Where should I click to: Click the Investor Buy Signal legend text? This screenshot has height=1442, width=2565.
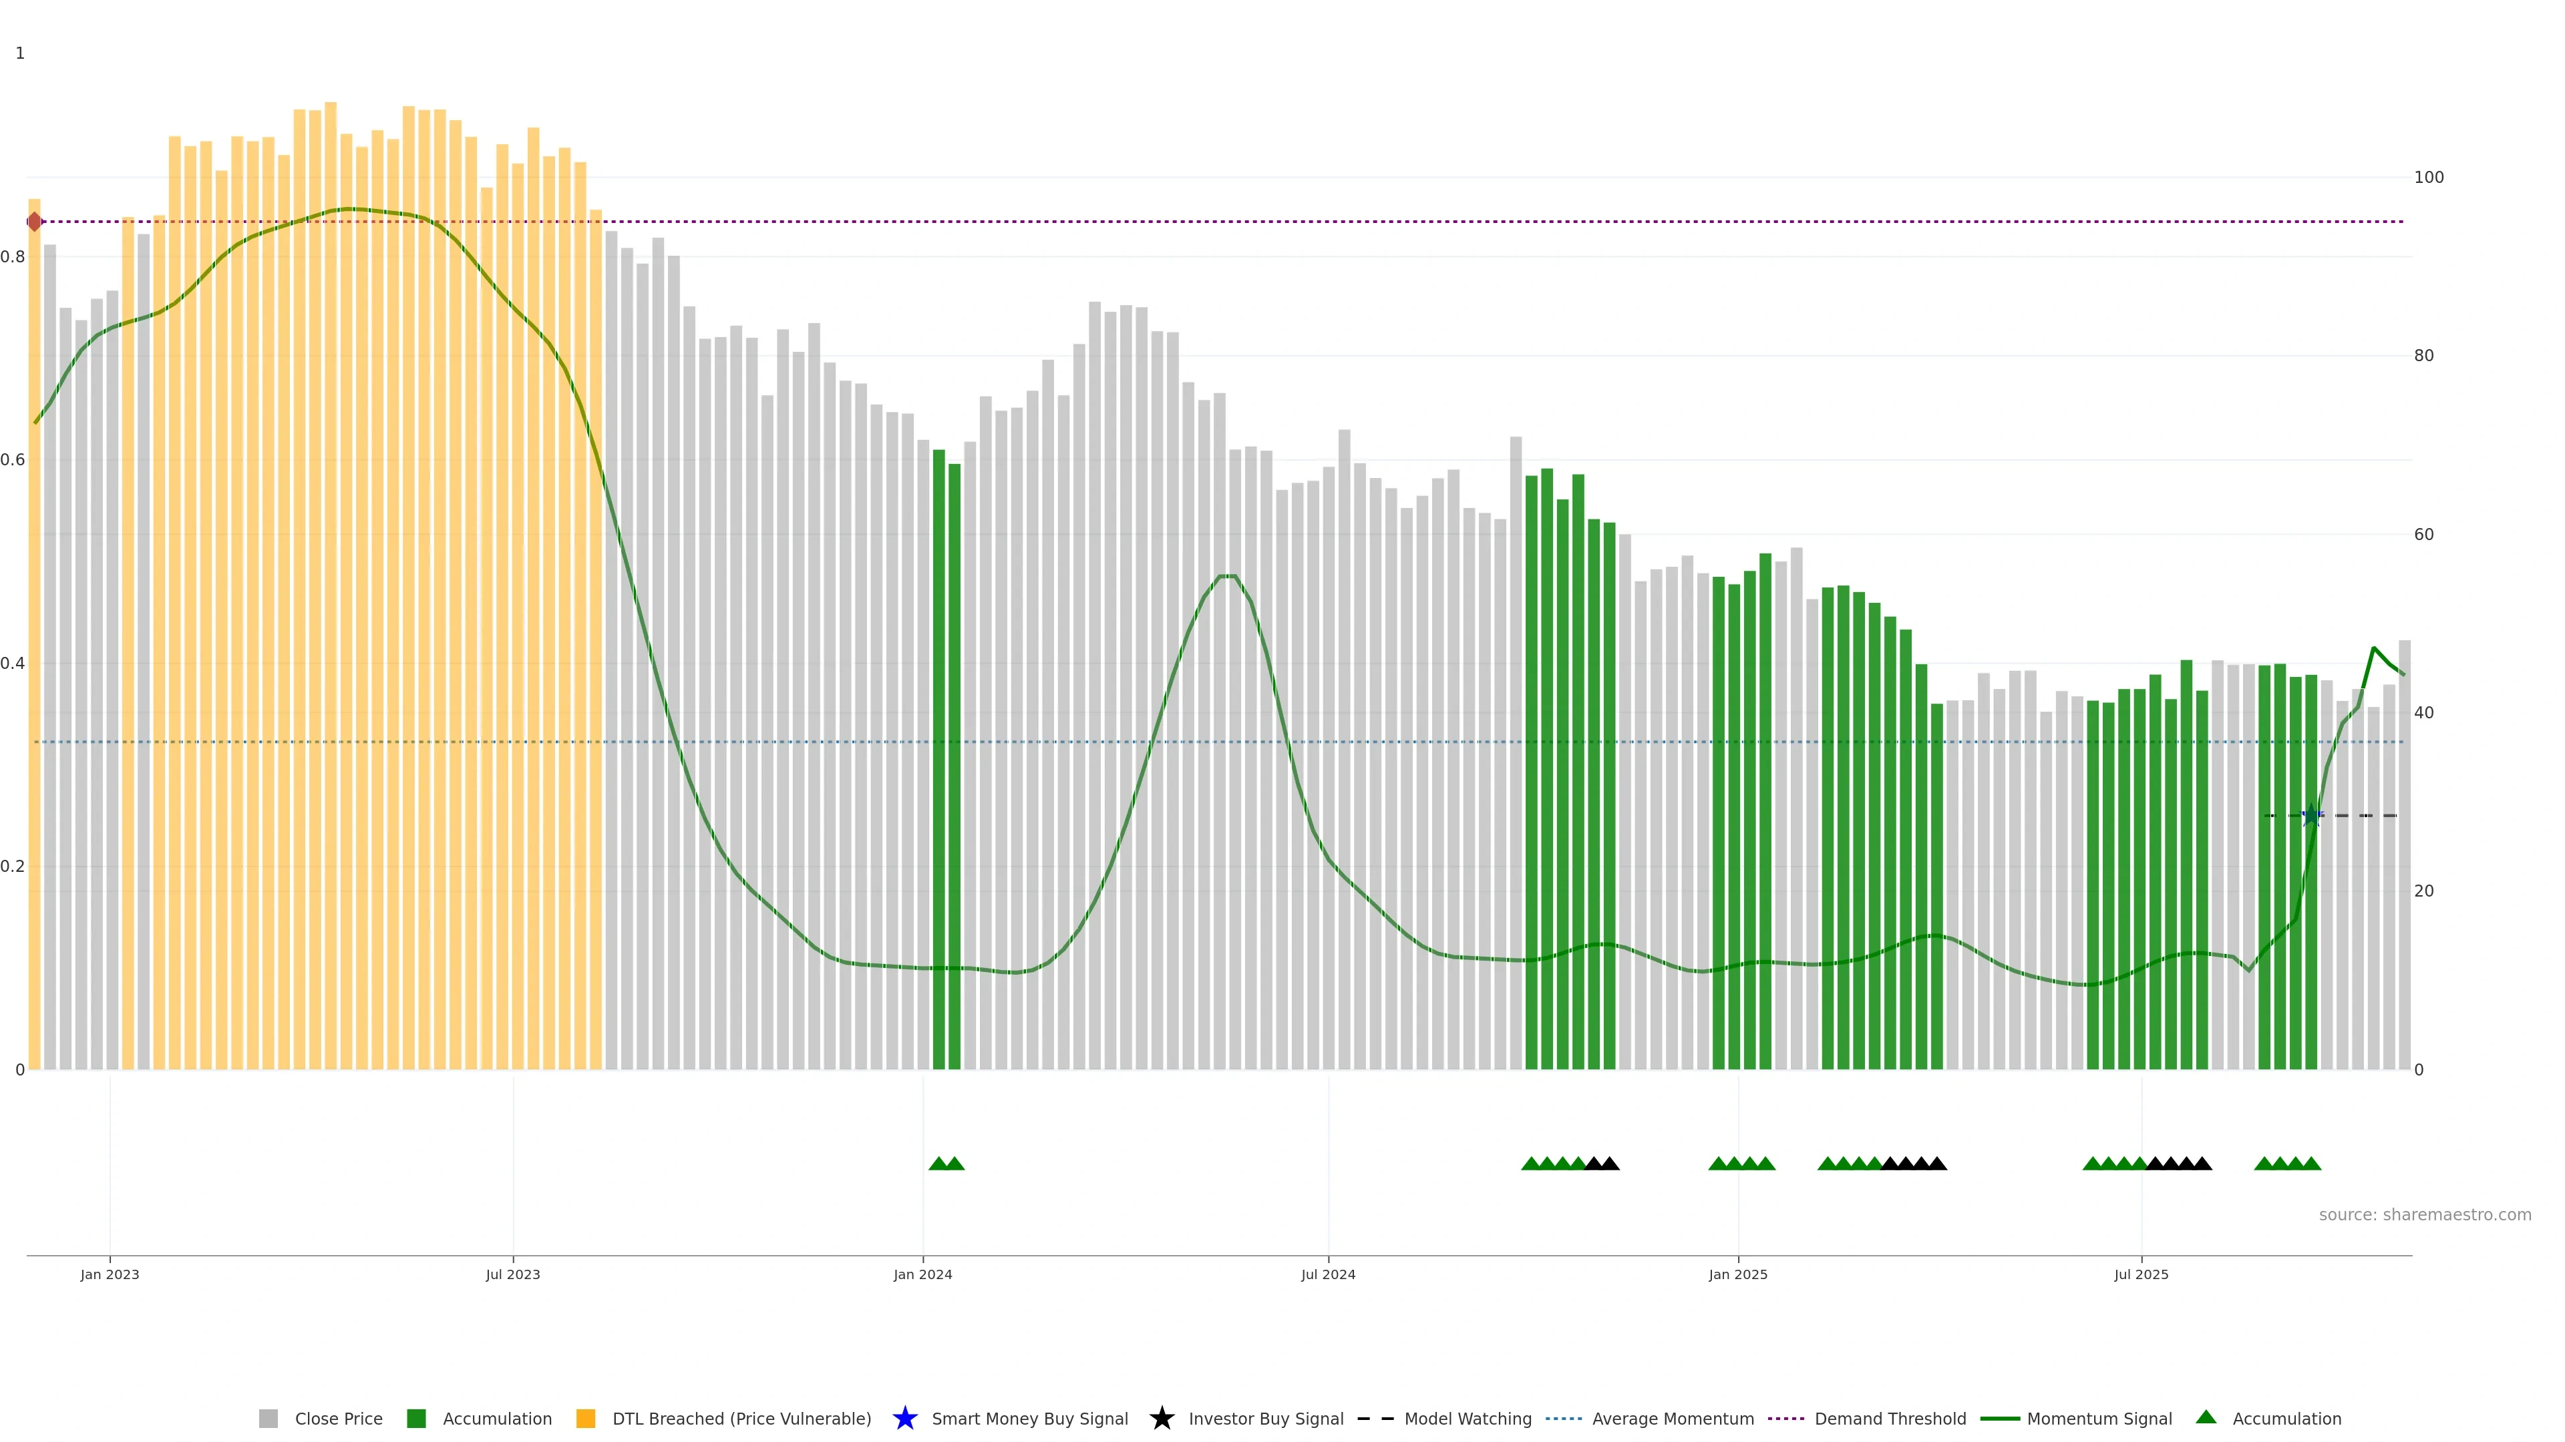pos(1266,1418)
